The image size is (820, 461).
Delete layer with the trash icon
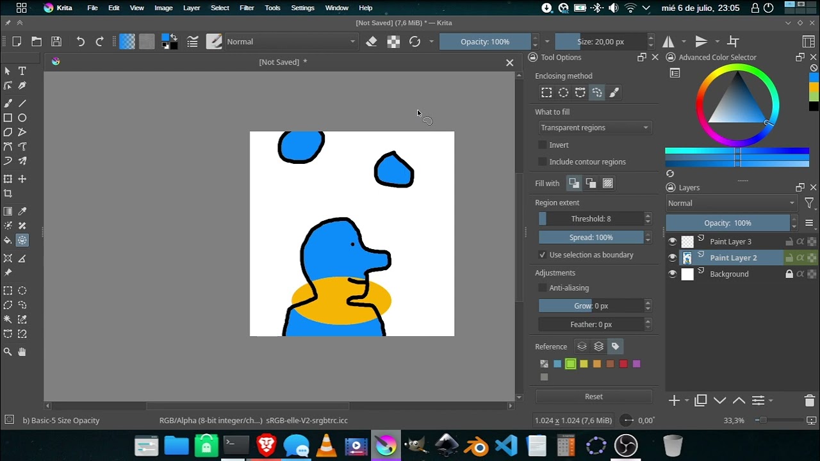coord(810,401)
